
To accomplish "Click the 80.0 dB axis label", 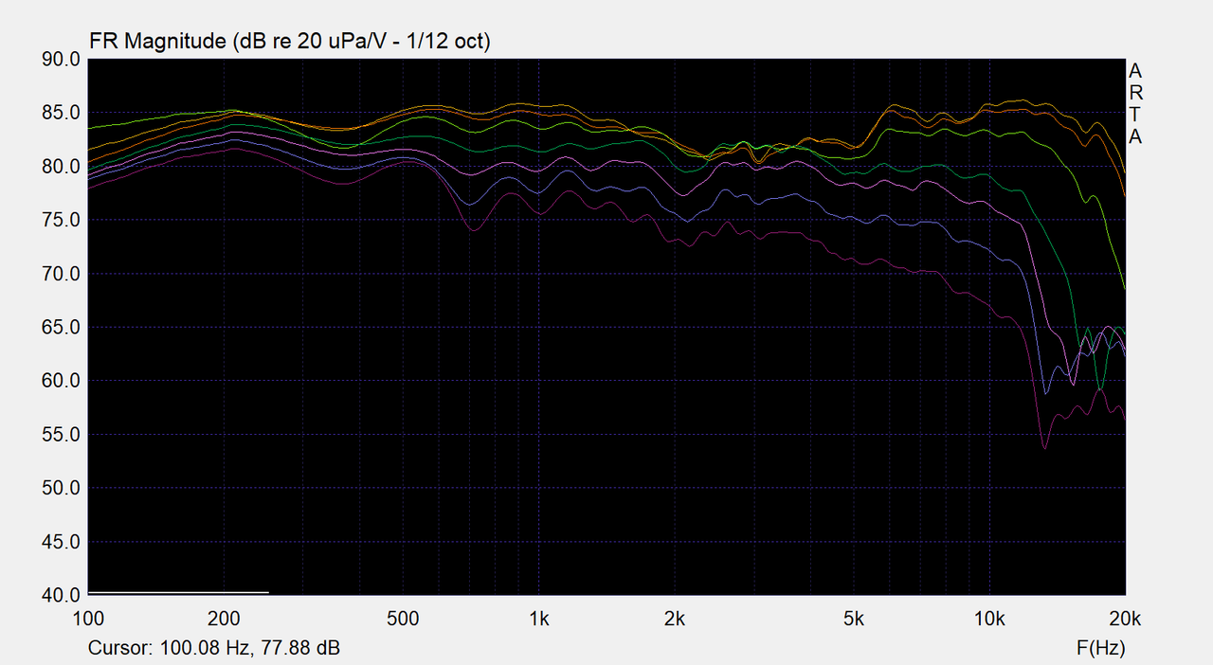I will click(x=62, y=167).
